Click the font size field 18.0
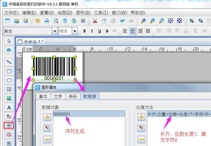Screen dimensions: 211x146 tap(65, 31)
